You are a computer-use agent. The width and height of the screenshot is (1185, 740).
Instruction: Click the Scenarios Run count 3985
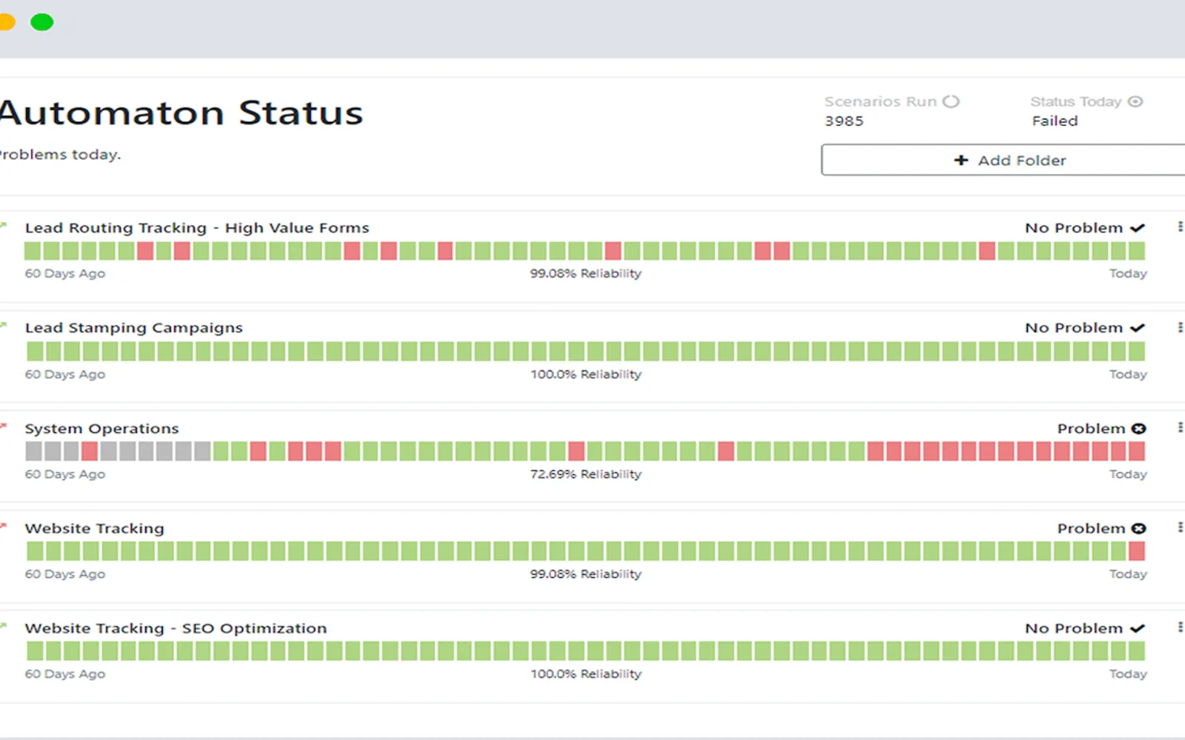tap(844, 121)
